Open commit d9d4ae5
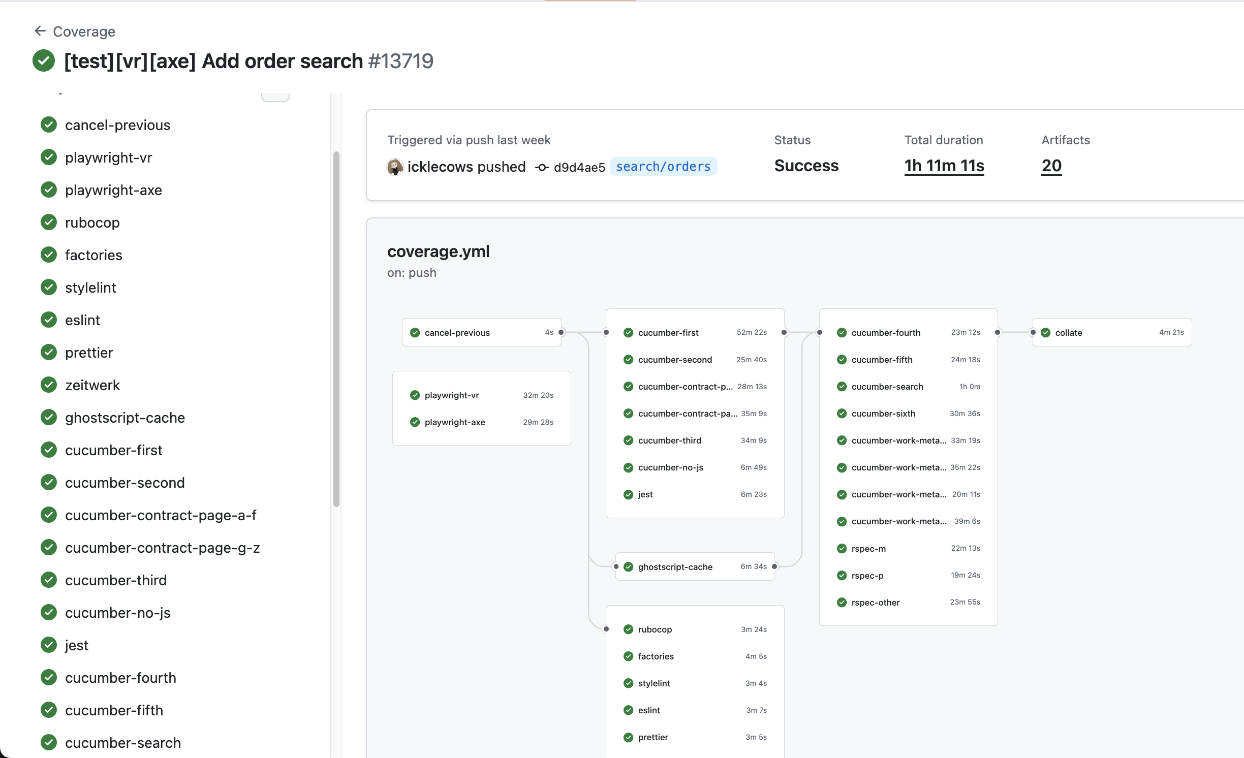Image resolution: width=1244 pixels, height=758 pixels. 578,167
